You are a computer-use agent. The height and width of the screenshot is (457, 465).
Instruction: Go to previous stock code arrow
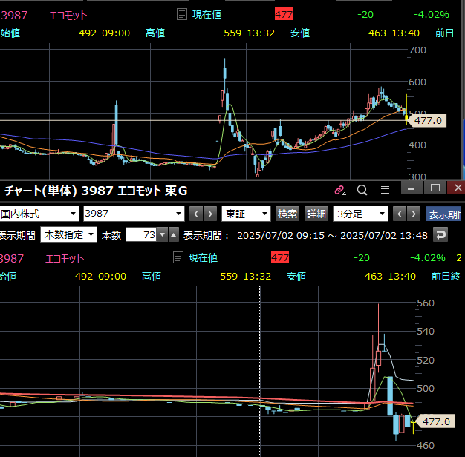click(x=196, y=214)
